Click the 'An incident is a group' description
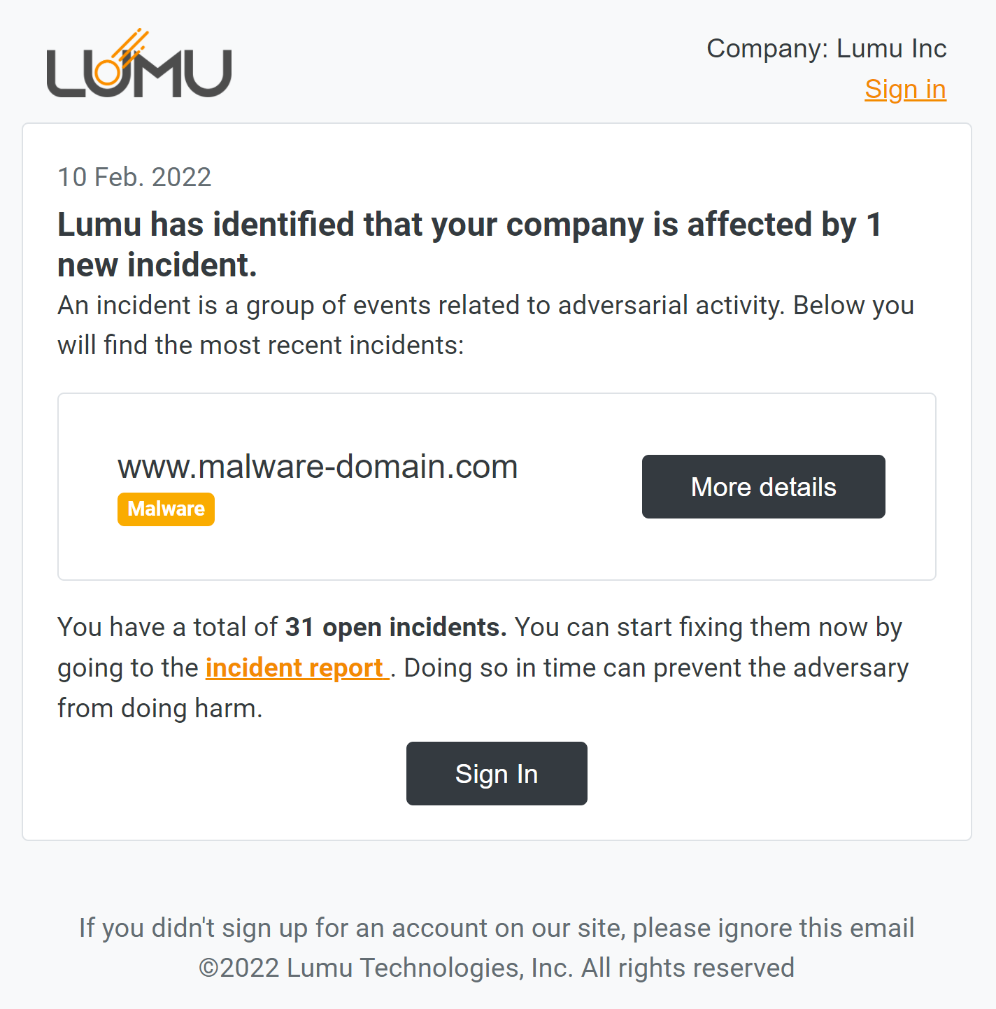The width and height of the screenshot is (996, 1009). 485,306
